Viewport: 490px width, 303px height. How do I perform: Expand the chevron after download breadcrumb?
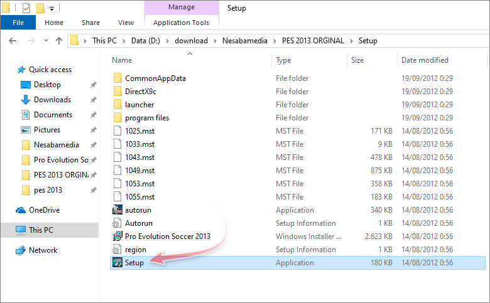tap(215, 41)
